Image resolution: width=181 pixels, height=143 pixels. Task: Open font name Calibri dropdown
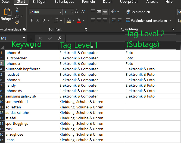click(x=60, y=12)
